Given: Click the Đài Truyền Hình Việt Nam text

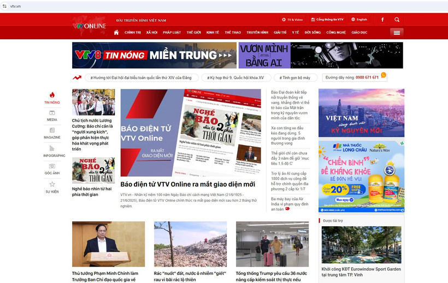Looking at the screenshot, I should click(141, 20).
